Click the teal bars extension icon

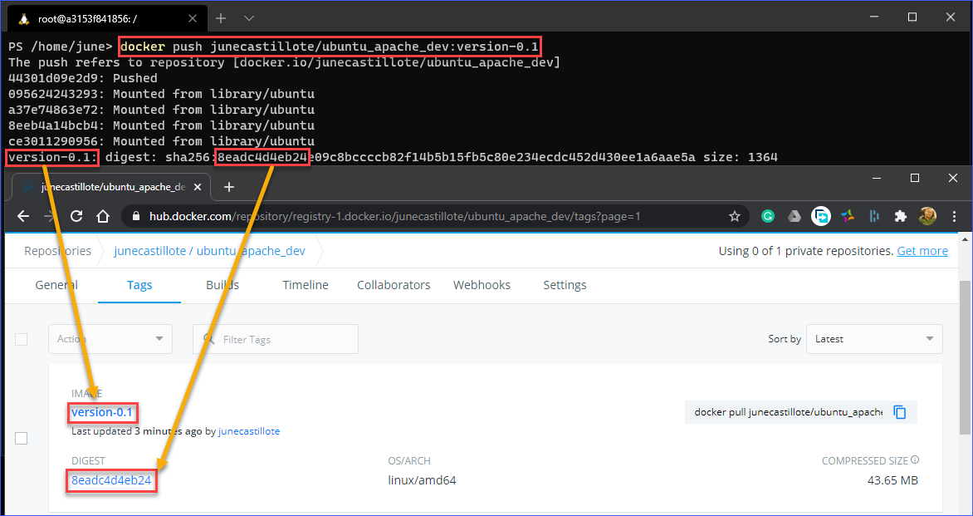pos(873,216)
